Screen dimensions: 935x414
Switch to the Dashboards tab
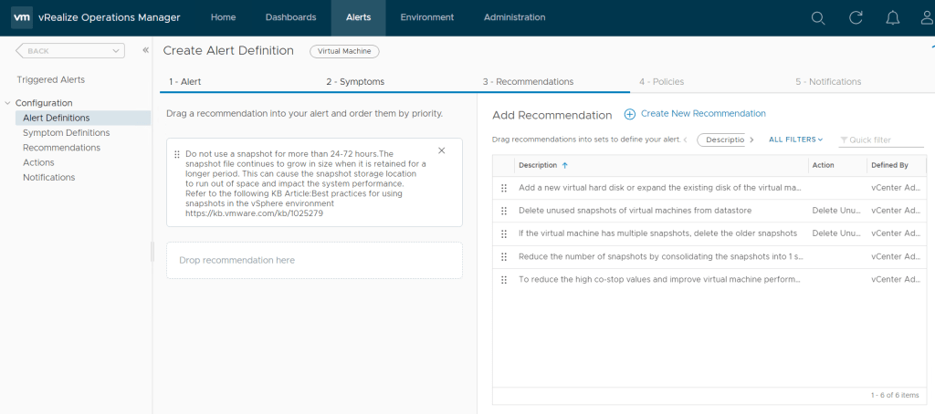tap(290, 17)
